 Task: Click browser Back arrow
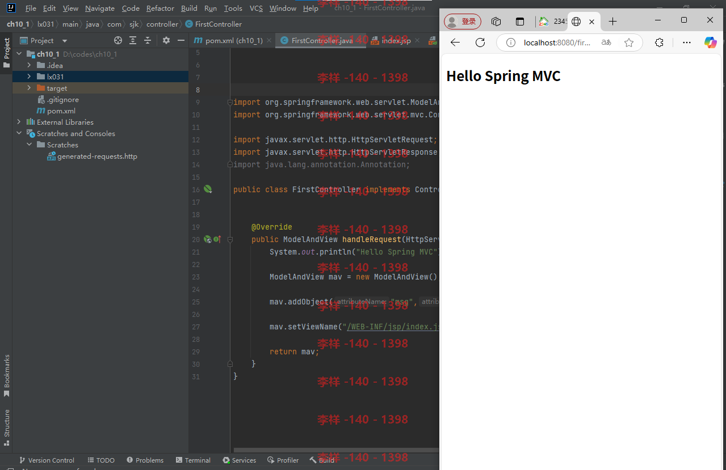coord(455,43)
